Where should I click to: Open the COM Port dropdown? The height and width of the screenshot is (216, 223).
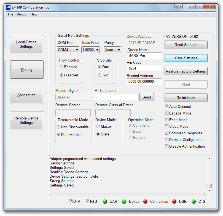click(x=68, y=50)
